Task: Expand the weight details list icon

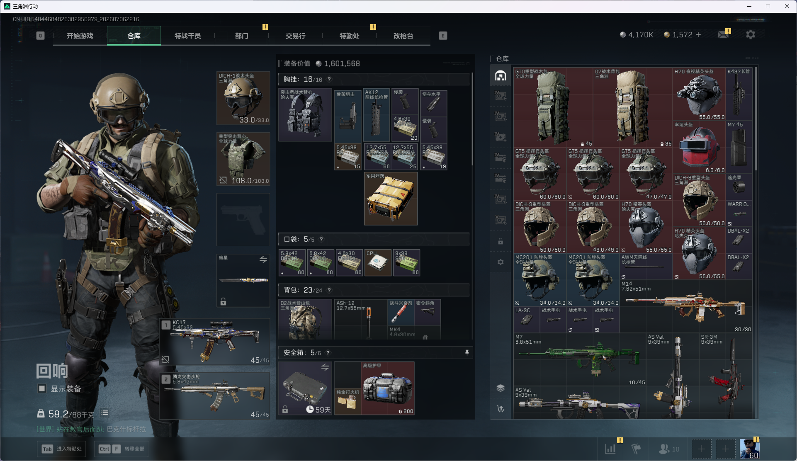Action: coord(105,413)
